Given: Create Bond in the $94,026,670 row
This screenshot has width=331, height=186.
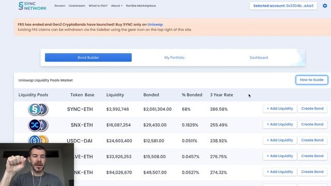Looking at the screenshot, I should tap(312, 172).
